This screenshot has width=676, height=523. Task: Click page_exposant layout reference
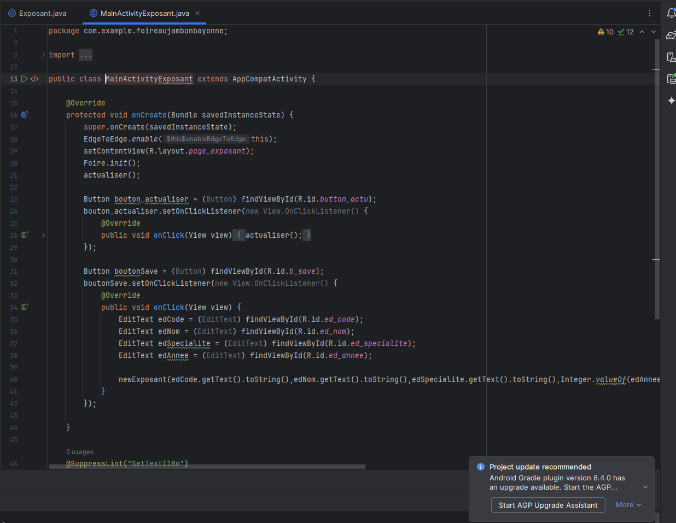tap(217, 151)
